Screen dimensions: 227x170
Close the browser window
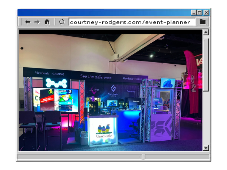(x=206, y=13)
